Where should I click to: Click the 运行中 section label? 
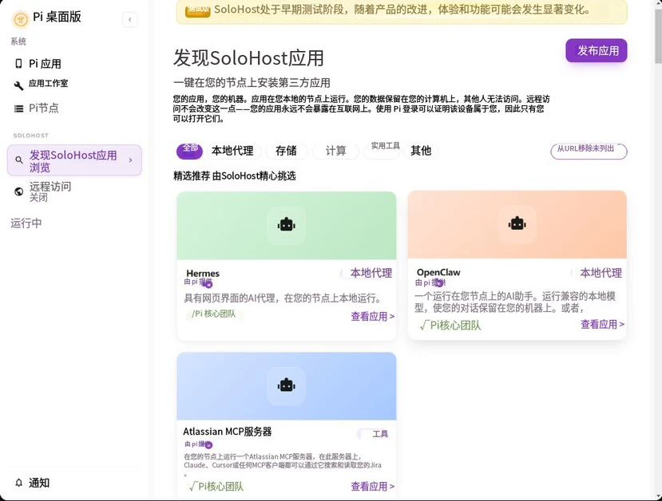26,223
